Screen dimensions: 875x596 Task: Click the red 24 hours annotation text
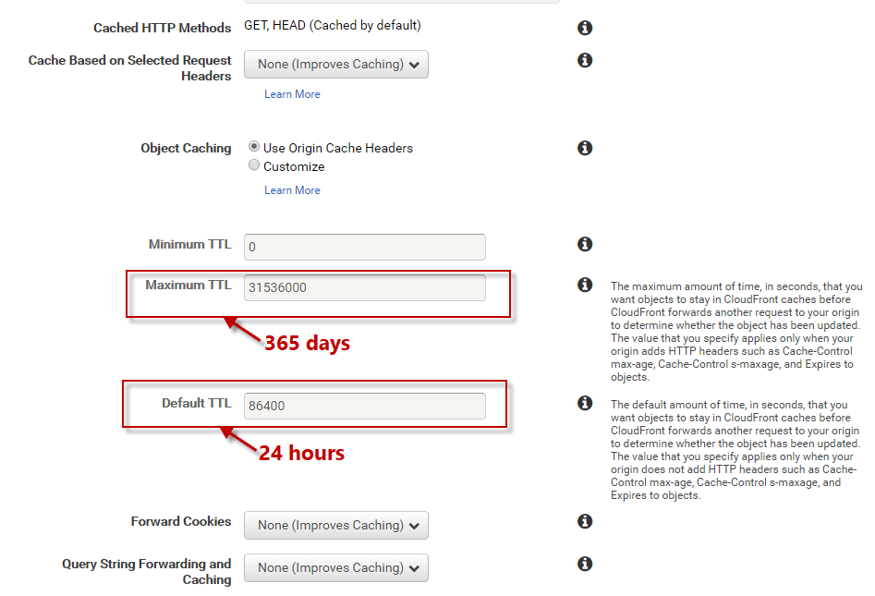pyautogui.click(x=301, y=453)
